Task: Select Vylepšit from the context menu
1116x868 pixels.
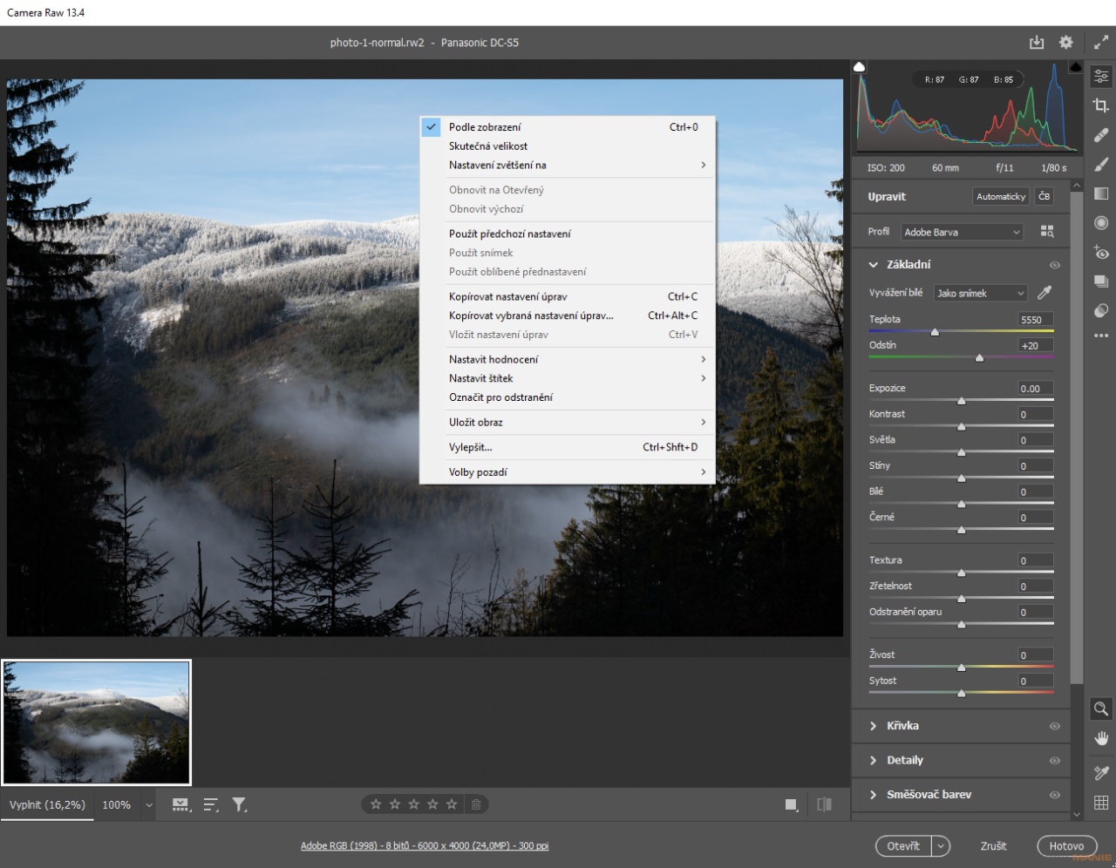Action: [x=471, y=447]
